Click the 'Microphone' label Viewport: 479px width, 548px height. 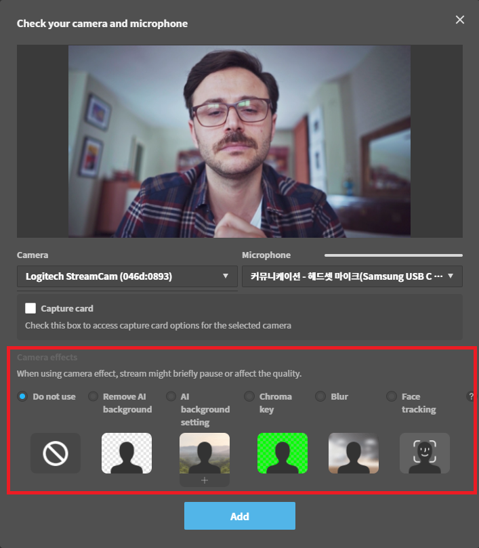[266, 255]
